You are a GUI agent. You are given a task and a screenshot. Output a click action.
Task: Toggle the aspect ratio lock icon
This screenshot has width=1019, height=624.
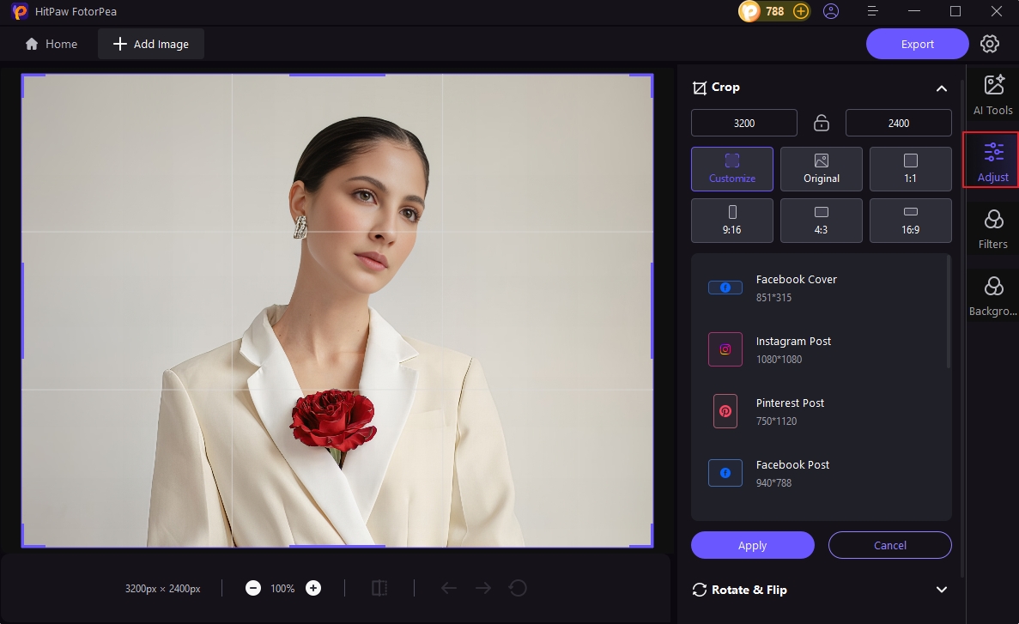click(821, 123)
